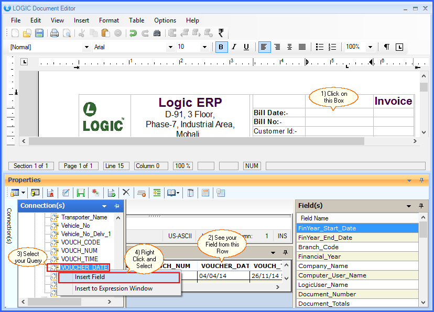
Task: Open the Field(s) panel dropdown arrow
Action: [x=409, y=206]
